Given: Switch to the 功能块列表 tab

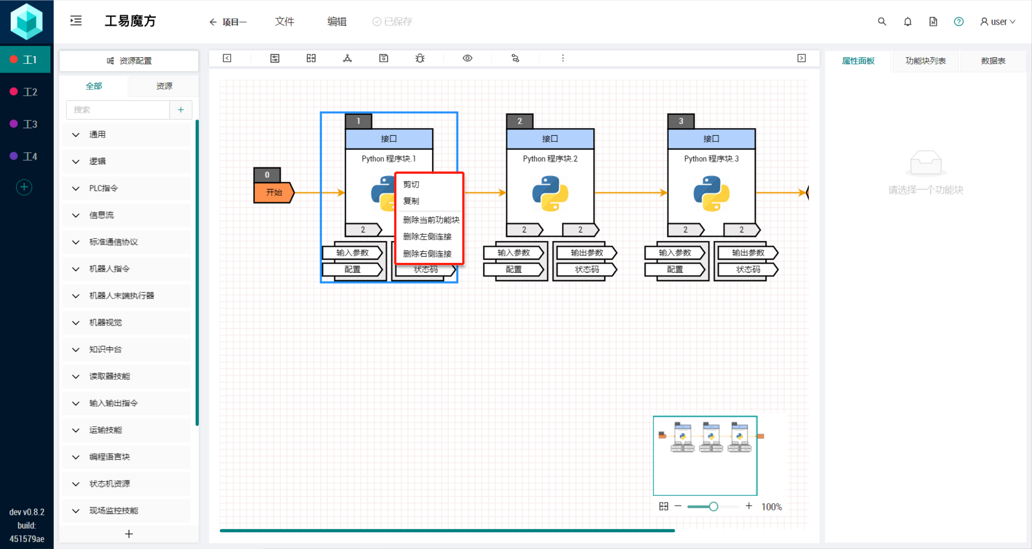Looking at the screenshot, I should (925, 61).
